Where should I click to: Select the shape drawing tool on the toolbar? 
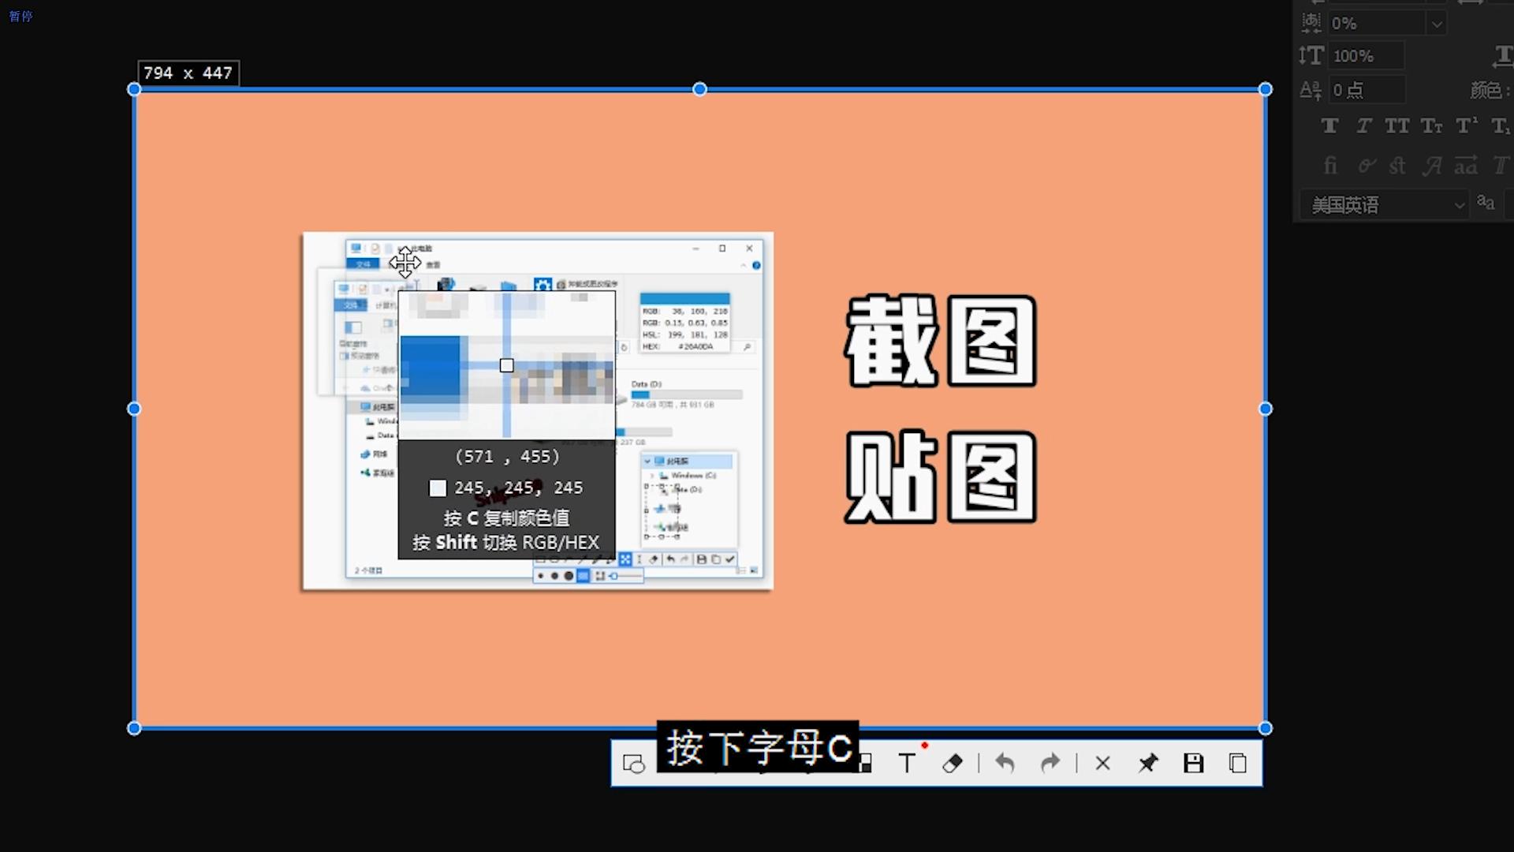tap(635, 763)
